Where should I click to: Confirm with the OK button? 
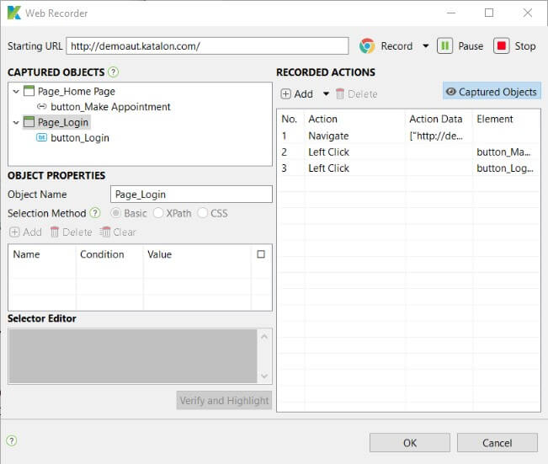point(410,443)
